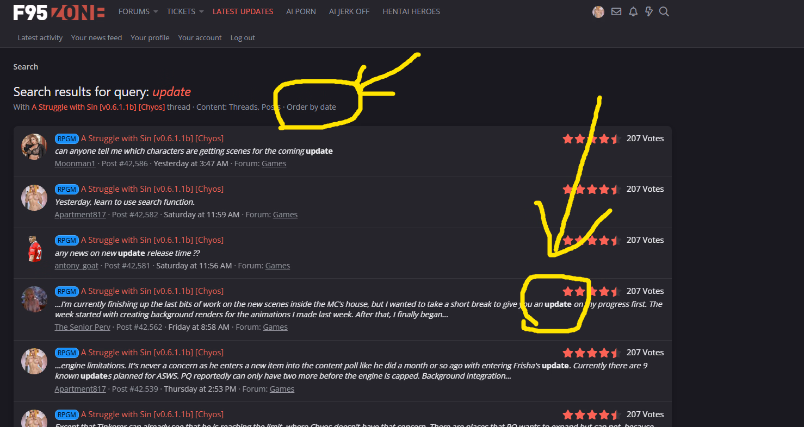Open the thread title in antony_goat's result
The width and height of the screenshot is (804, 427).
point(152,240)
